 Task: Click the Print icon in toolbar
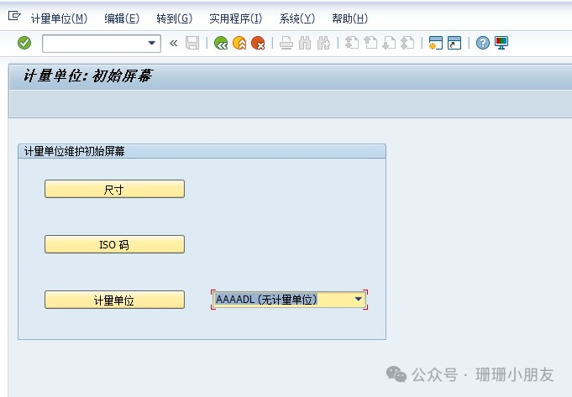click(x=286, y=43)
